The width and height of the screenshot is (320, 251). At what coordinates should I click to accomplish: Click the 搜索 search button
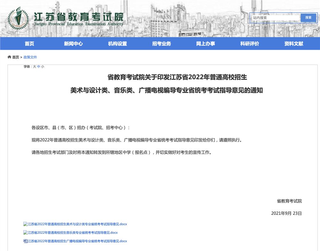coord(308,18)
